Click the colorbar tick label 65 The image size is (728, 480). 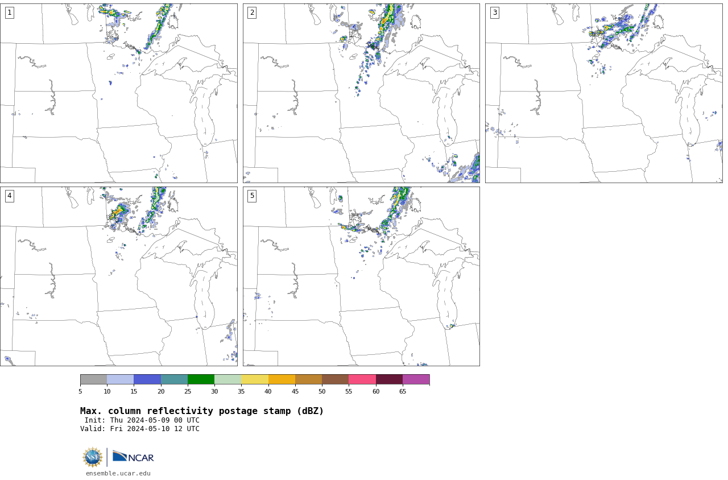403,391
